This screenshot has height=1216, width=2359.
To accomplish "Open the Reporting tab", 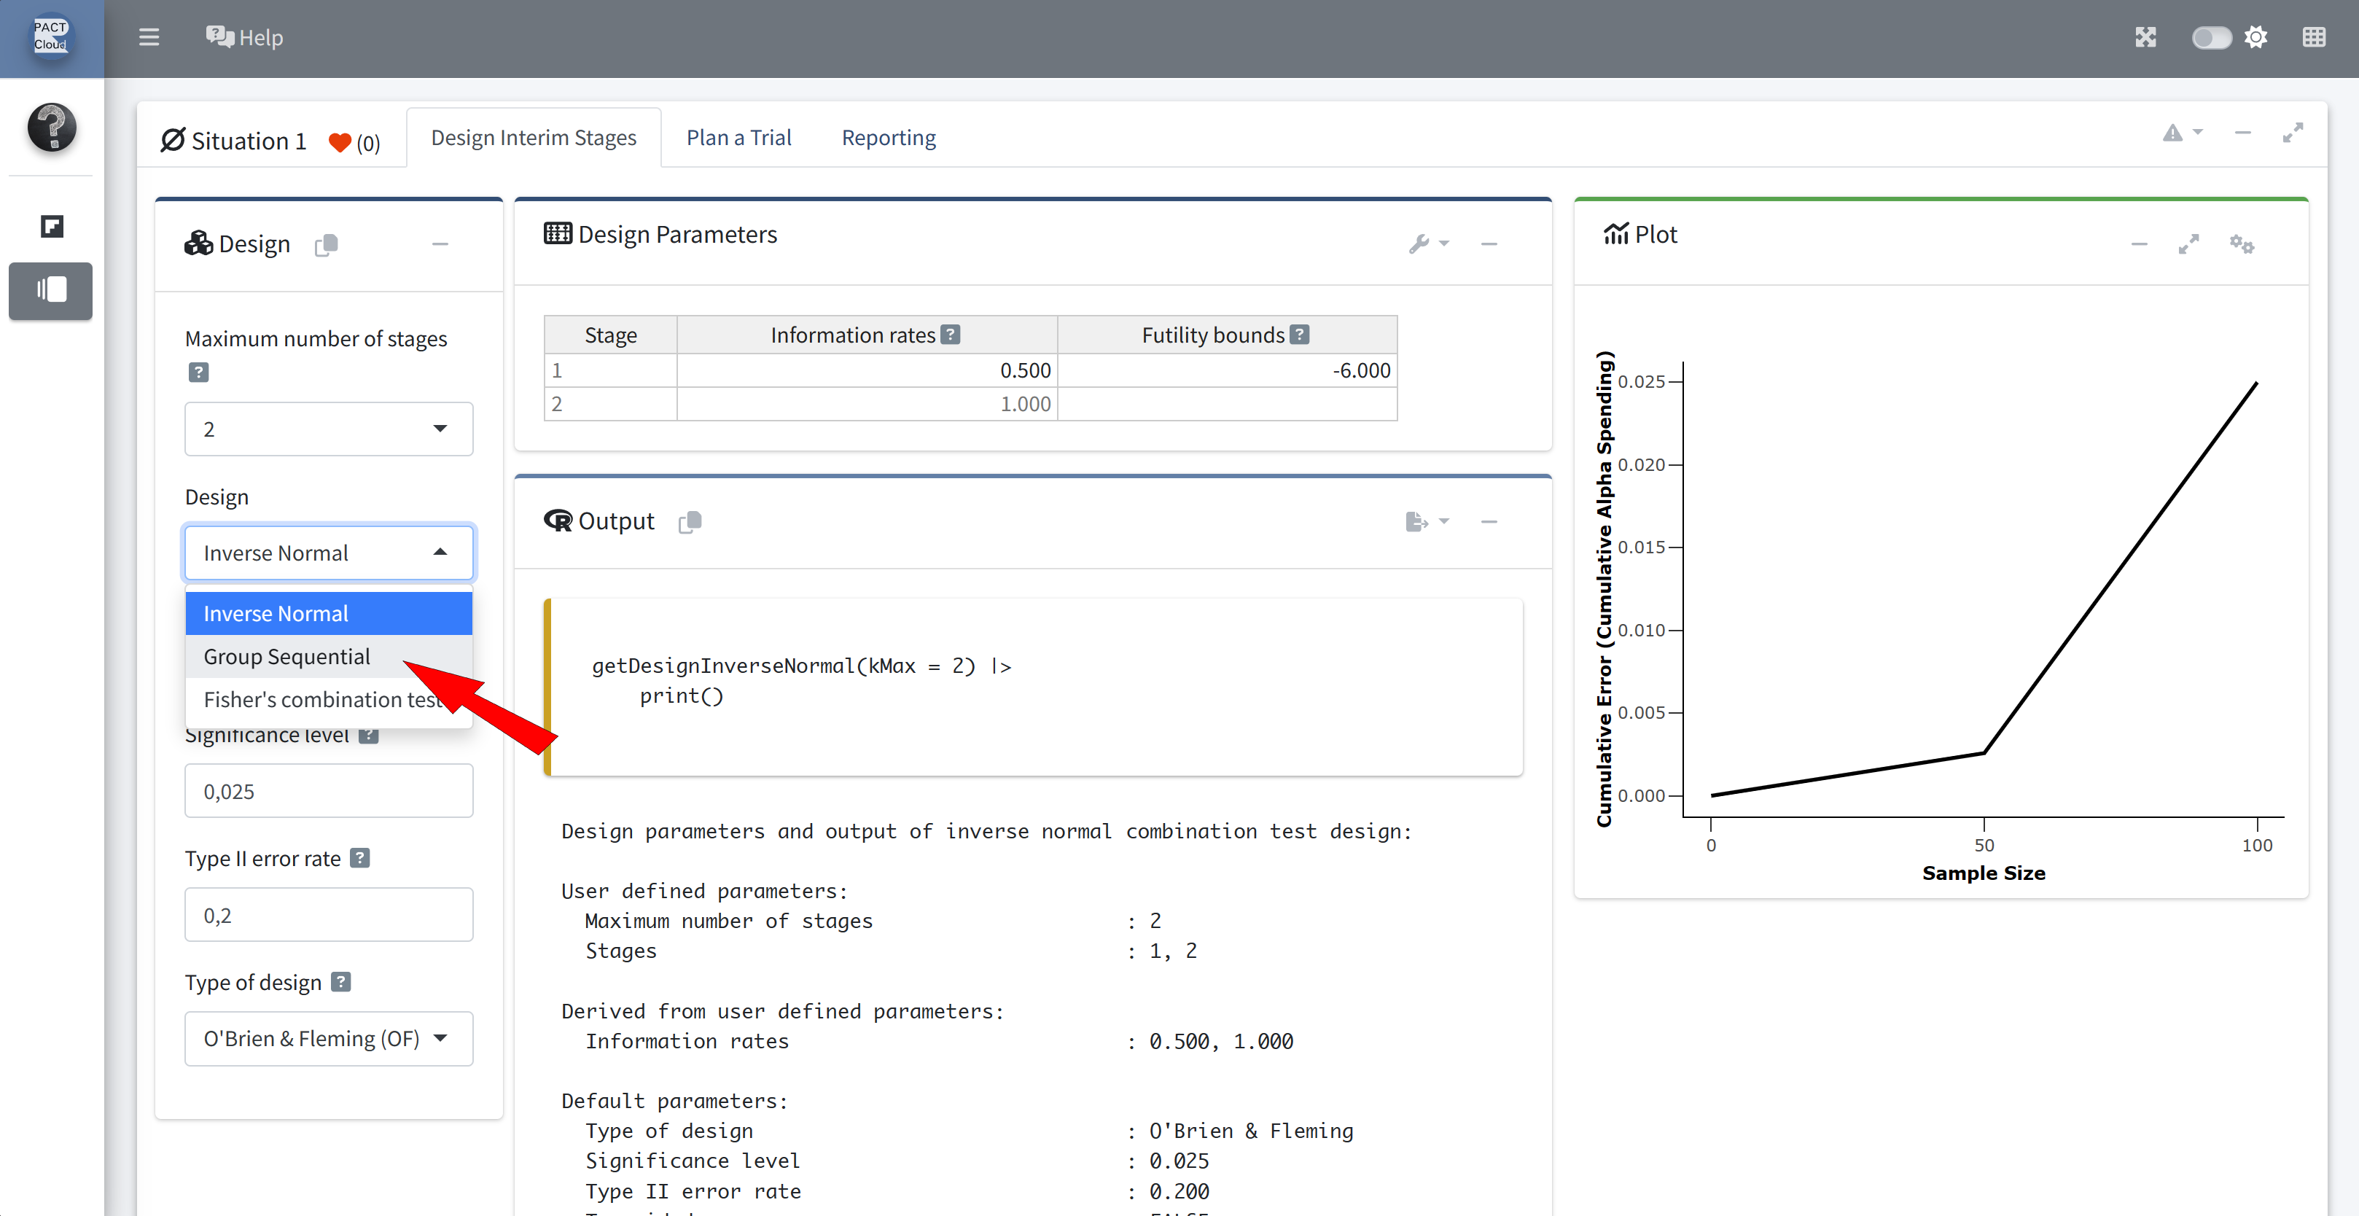I will tap(887, 137).
